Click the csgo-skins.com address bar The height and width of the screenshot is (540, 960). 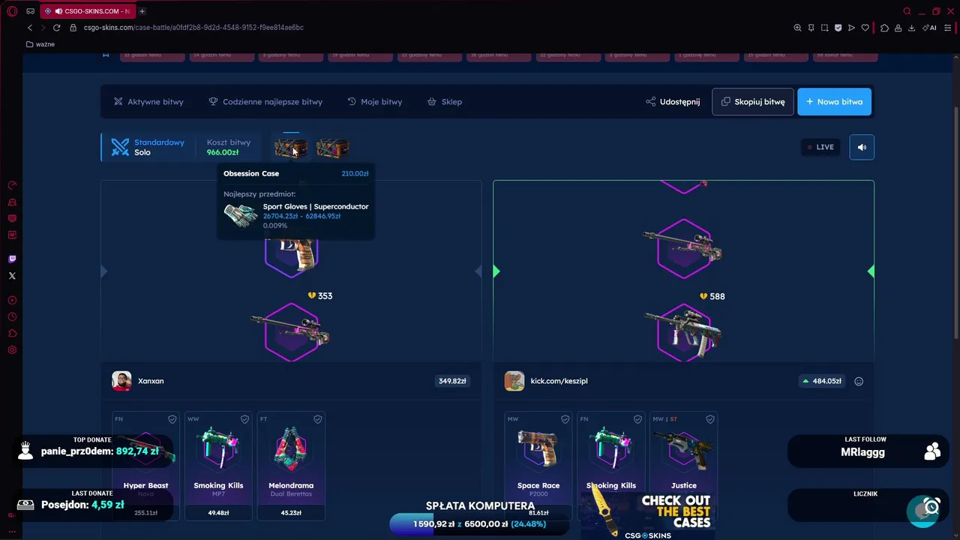coord(193,28)
